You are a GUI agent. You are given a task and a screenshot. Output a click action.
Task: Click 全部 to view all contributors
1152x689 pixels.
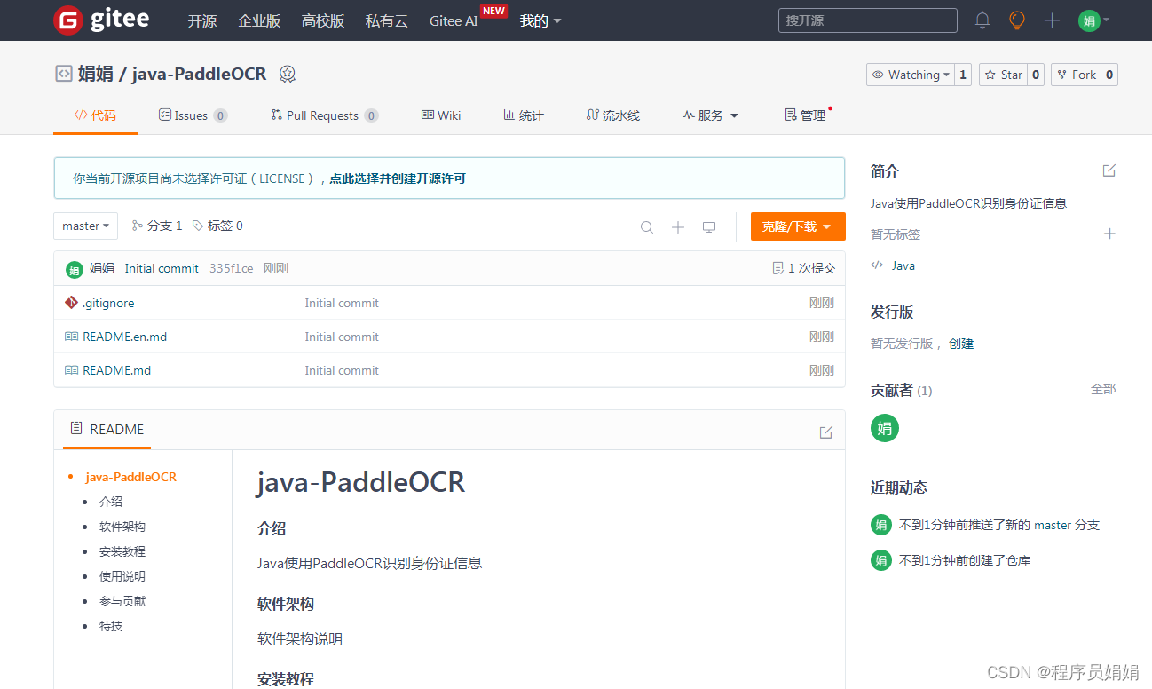click(x=1103, y=389)
